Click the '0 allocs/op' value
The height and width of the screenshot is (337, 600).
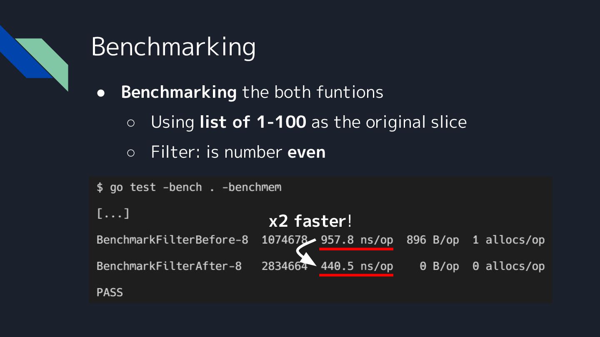pos(508,266)
